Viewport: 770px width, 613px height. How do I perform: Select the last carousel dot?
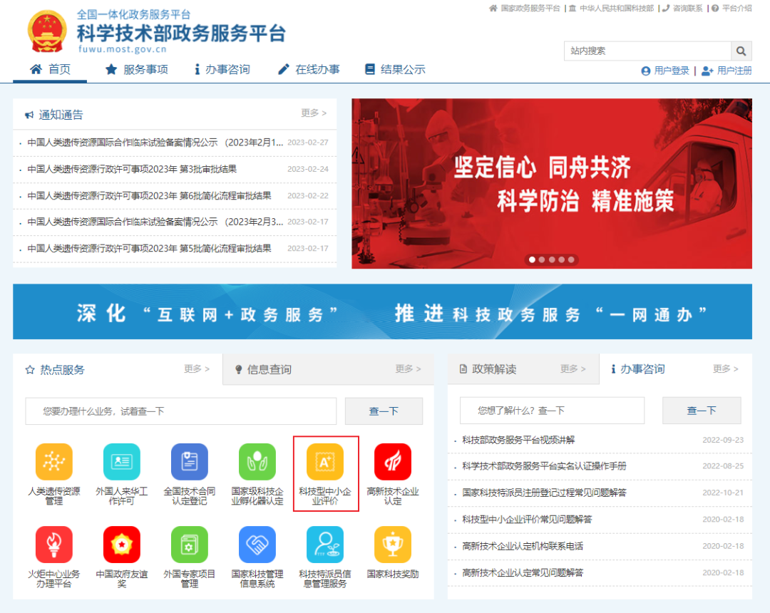[571, 260]
